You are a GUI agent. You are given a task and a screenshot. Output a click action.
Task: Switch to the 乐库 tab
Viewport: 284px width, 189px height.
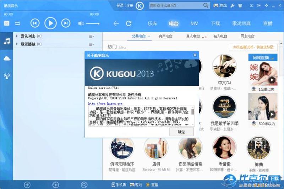pos(152,23)
